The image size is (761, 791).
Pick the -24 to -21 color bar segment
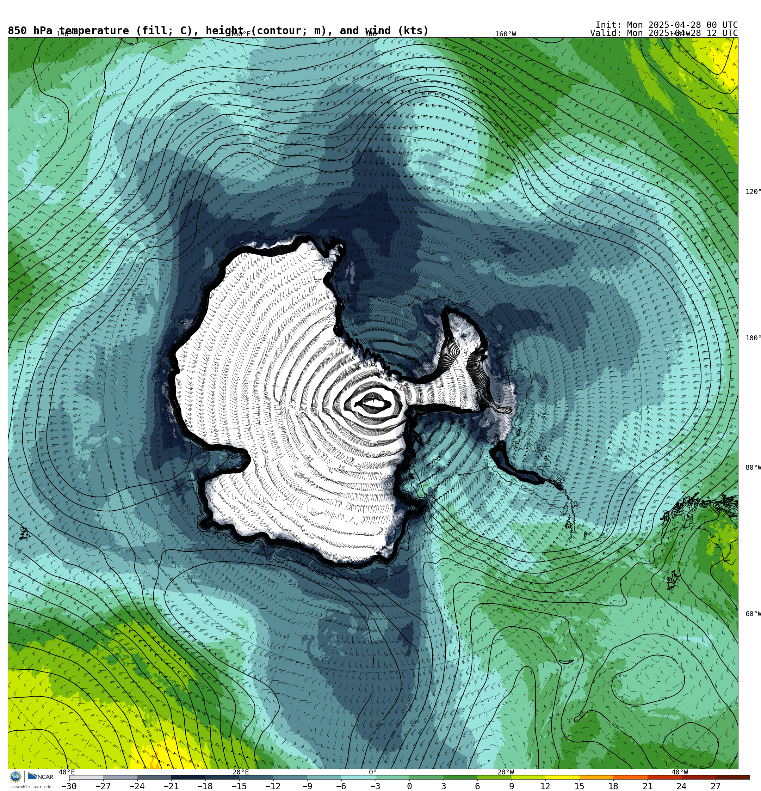154,777
